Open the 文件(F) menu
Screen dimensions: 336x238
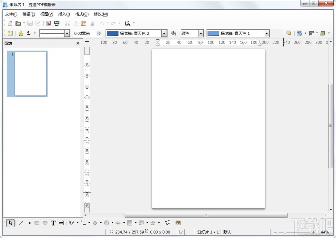[x=11, y=14]
